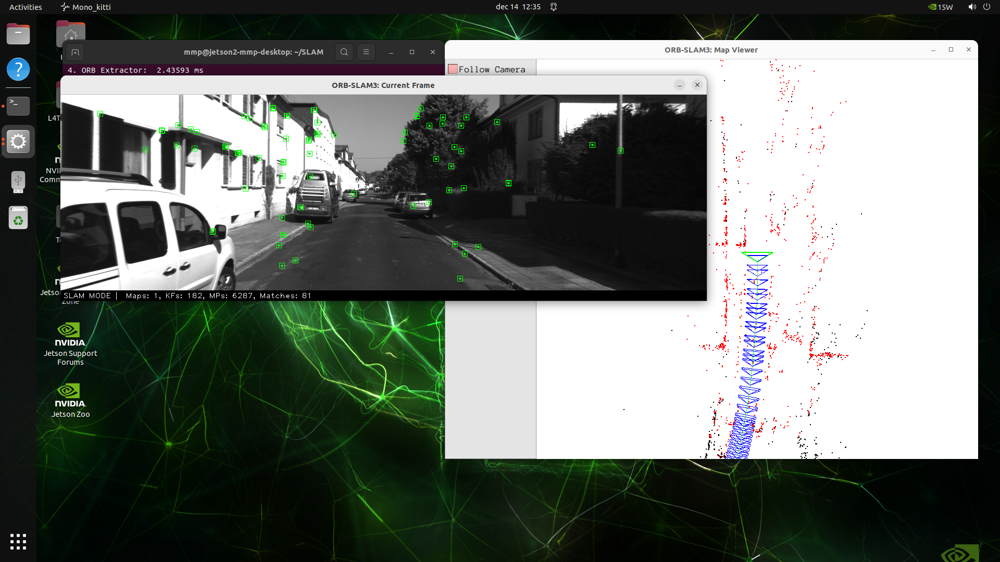Open the terminal hamburger menu

pos(366,52)
